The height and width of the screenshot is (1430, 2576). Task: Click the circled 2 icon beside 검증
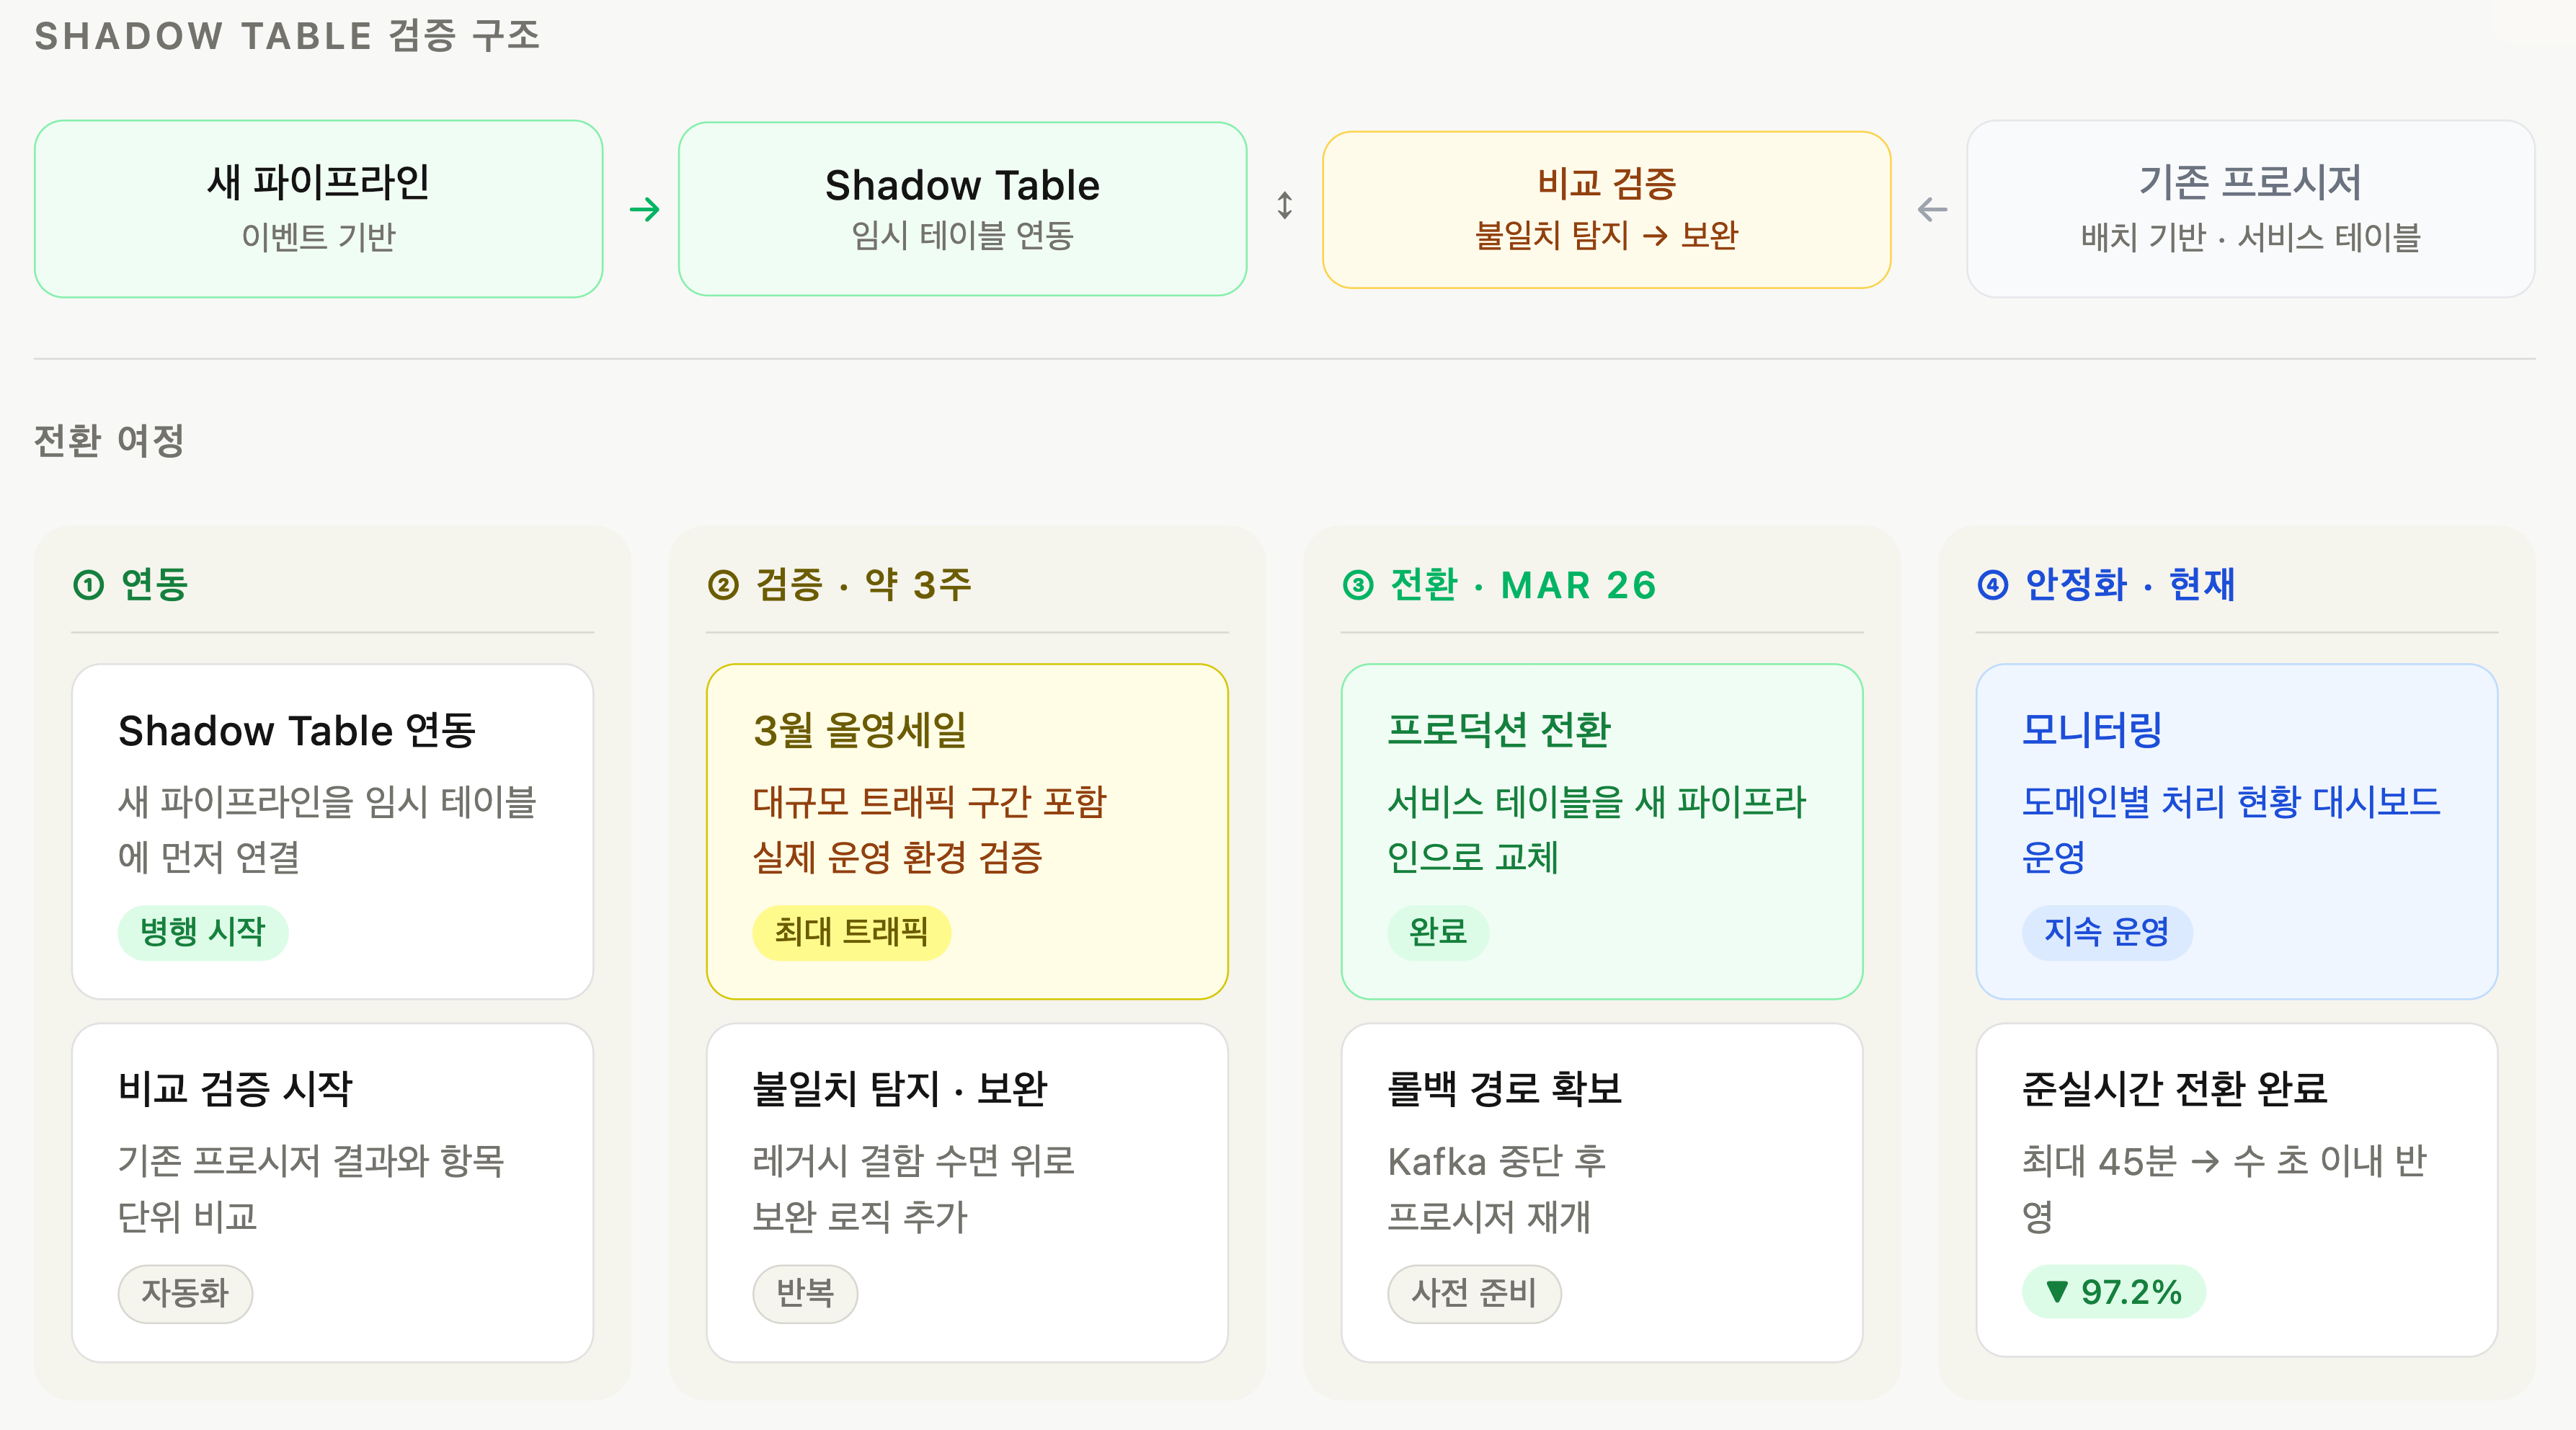tap(723, 585)
